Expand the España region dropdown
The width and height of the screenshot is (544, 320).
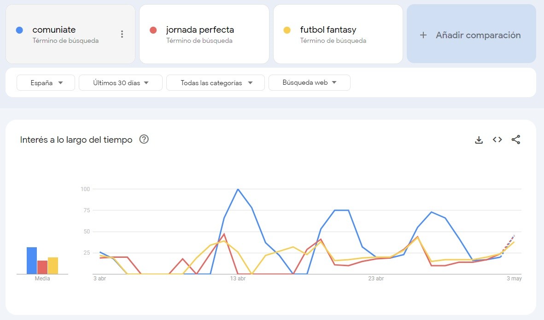(46, 83)
